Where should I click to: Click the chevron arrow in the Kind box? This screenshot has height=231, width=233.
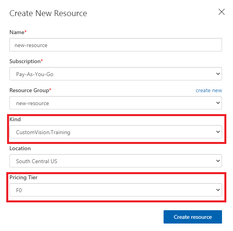point(218,132)
